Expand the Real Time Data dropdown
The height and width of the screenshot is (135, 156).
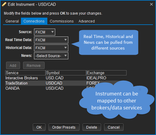coord(51,40)
